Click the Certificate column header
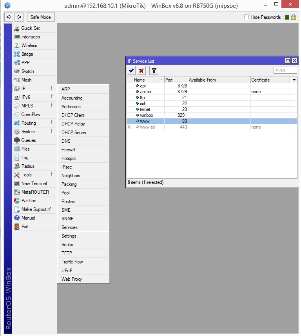Viewport: 301px width, 336px height. 270,80
